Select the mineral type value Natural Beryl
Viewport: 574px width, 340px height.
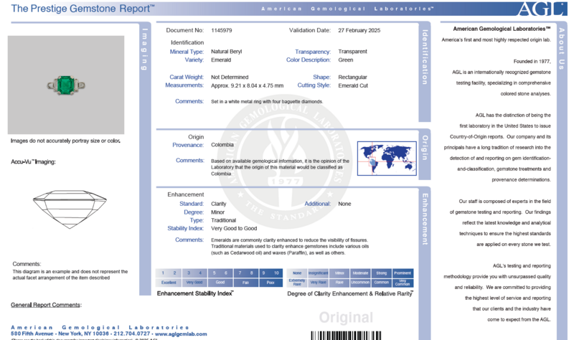point(226,52)
